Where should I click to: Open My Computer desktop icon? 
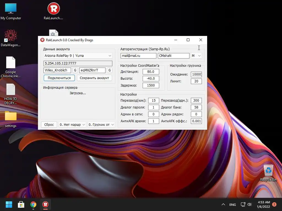coord(11,11)
